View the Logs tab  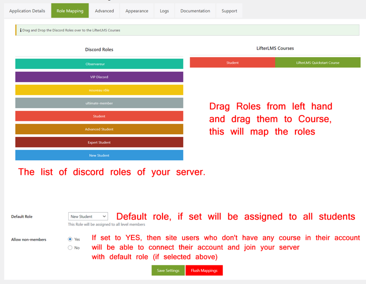(164, 11)
